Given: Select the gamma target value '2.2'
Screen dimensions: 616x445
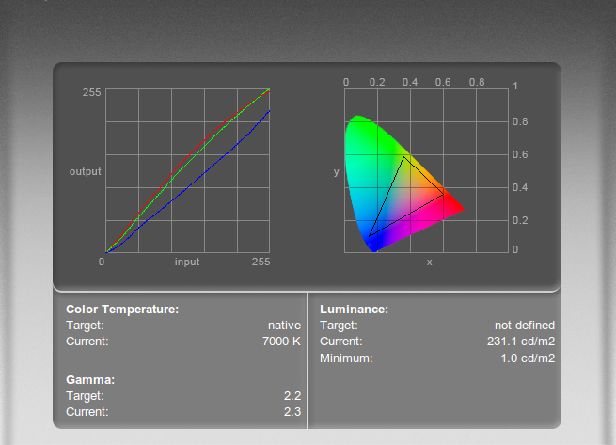Looking at the screenshot, I should [x=292, y=396].
